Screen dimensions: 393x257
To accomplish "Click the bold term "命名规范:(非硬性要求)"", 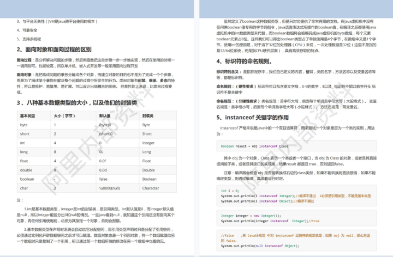I will (239, 101).
